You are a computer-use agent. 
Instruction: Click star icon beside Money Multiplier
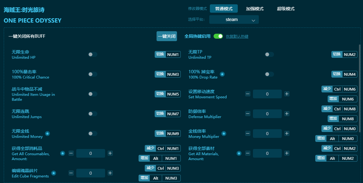224,133
